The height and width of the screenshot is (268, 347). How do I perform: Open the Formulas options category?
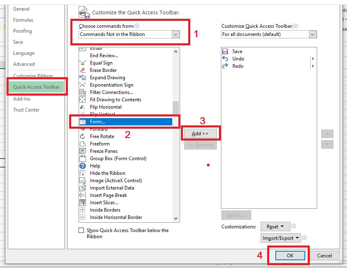[x=23, y=20]
